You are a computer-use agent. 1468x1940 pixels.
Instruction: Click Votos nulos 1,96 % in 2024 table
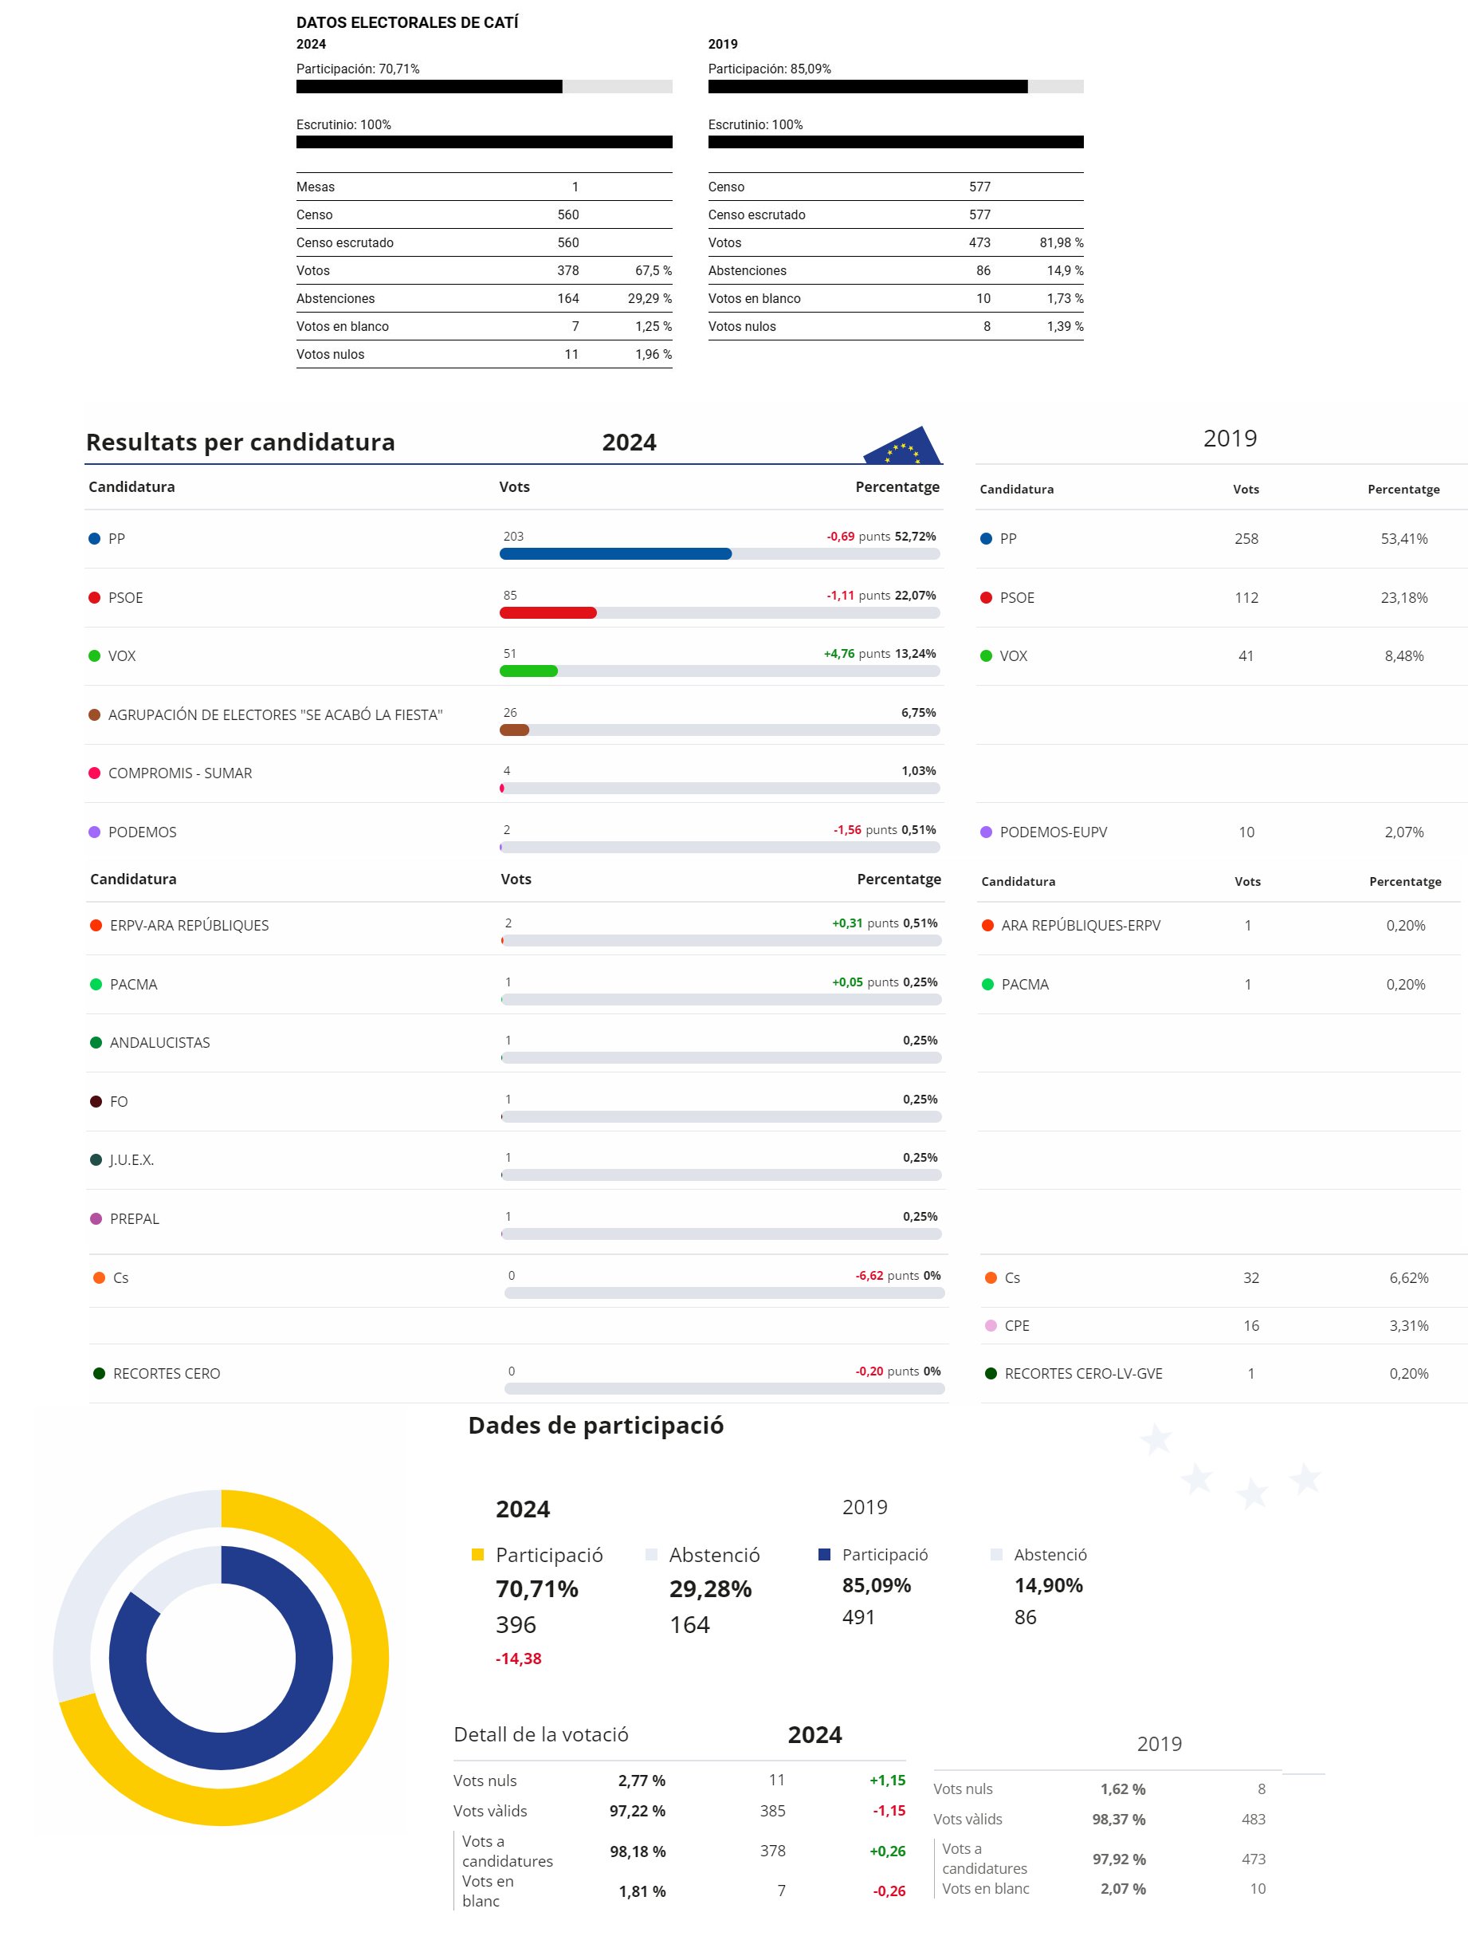coord(653,354)
